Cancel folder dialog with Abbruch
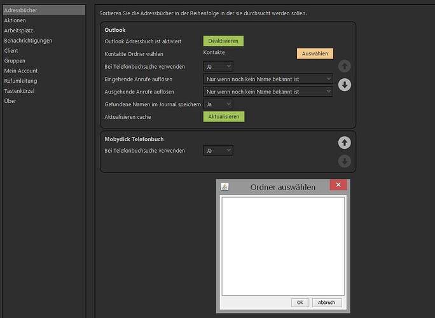Viewport: 435px width, 318px height. (x=326, y=303)
